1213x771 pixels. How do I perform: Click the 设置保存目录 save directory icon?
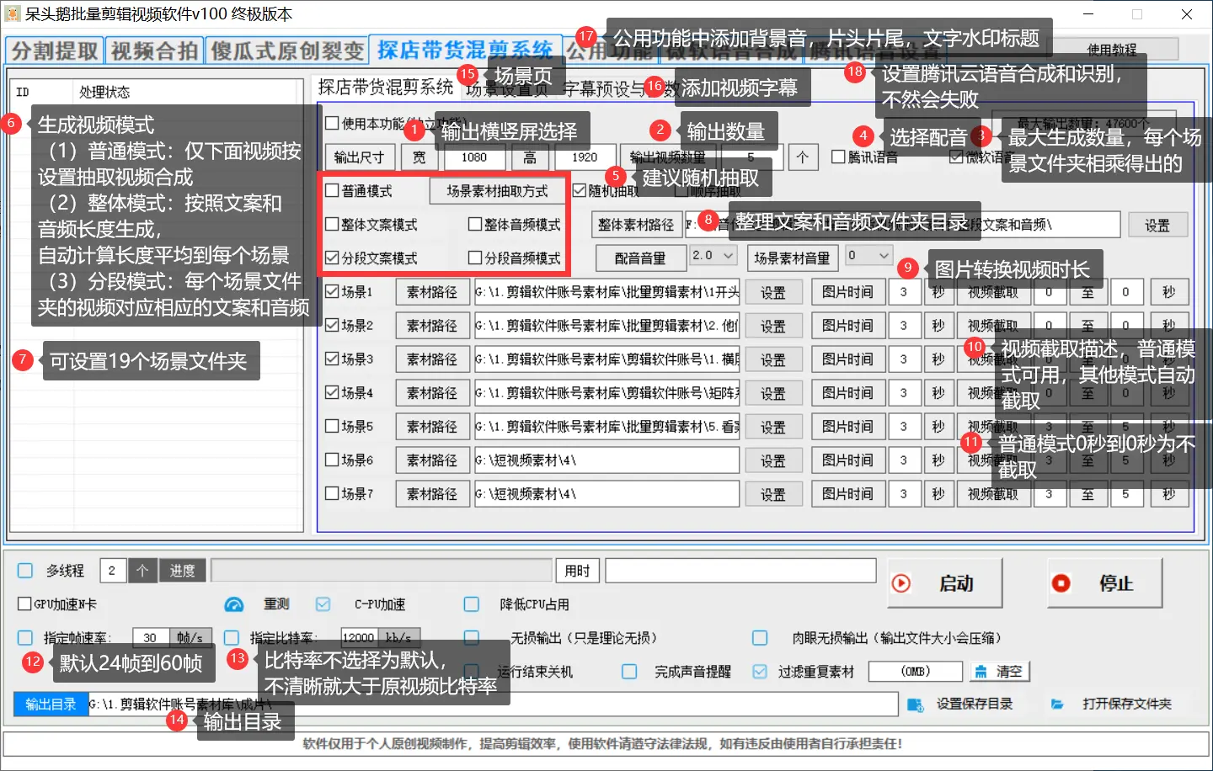pos(915,705)
